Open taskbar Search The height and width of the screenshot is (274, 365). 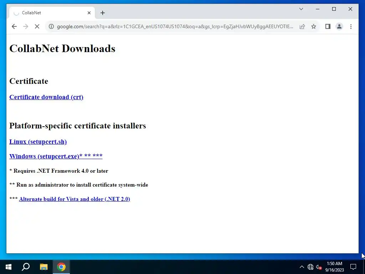click(26, 267)
